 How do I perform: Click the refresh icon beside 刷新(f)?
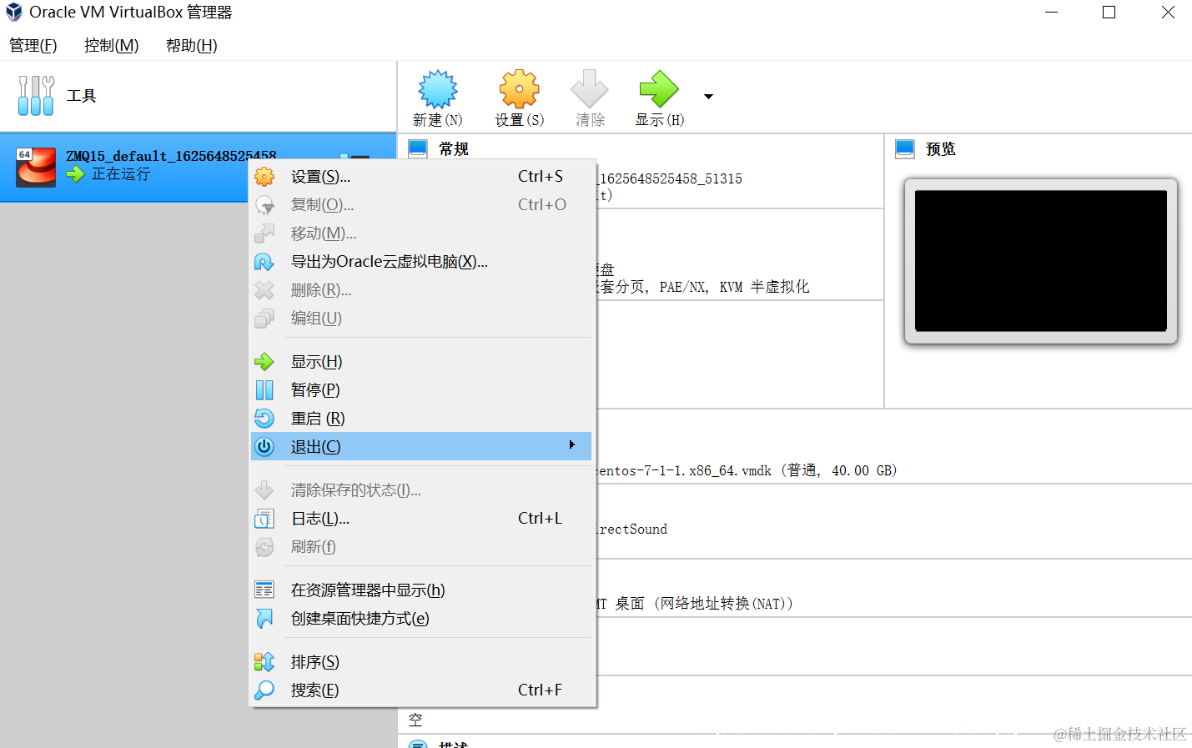click(264, 547)
